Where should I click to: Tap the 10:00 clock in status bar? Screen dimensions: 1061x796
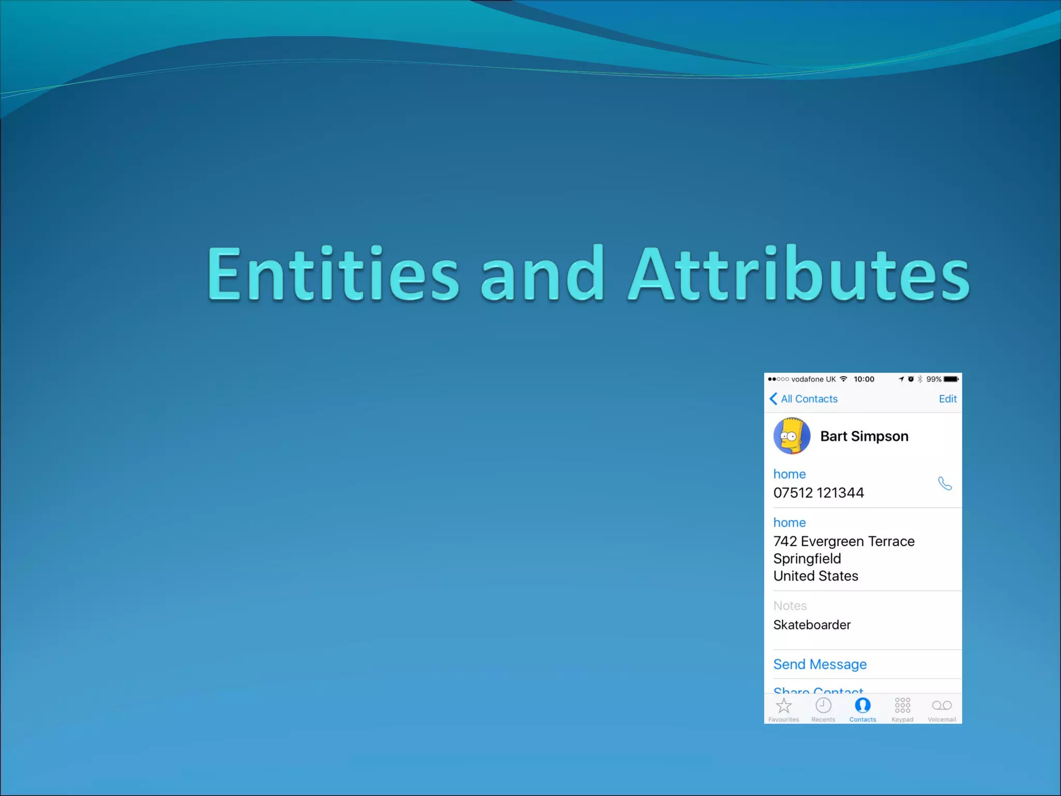point(864,379)
